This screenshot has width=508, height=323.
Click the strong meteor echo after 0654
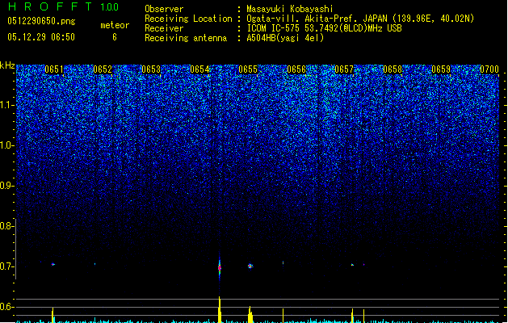[220, 267]
